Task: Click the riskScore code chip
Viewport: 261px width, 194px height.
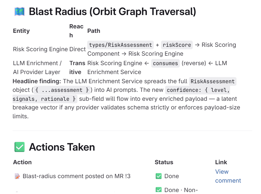Action: tap(177, 45)
